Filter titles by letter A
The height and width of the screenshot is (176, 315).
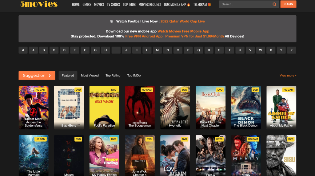click(33, 50)
